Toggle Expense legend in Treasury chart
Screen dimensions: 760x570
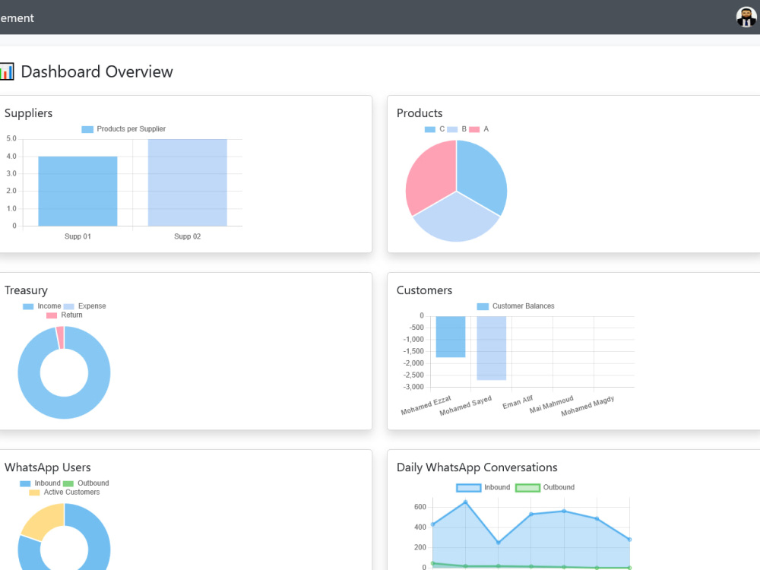click(85, 306)
